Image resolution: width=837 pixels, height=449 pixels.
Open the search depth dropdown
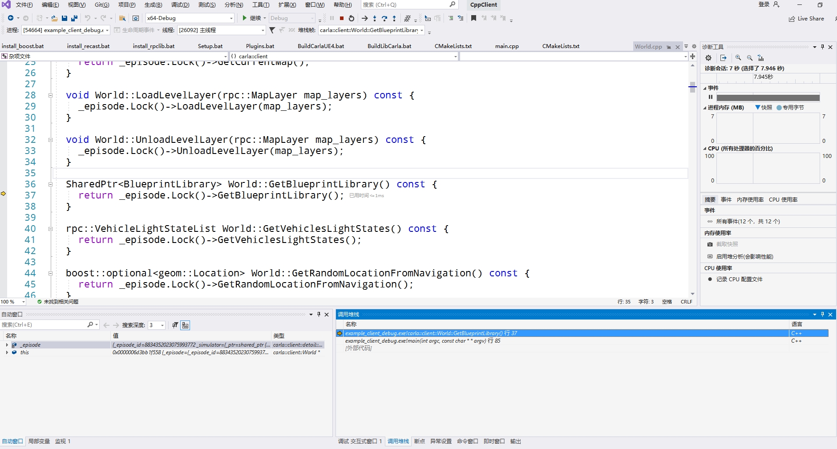pos(162,325)
